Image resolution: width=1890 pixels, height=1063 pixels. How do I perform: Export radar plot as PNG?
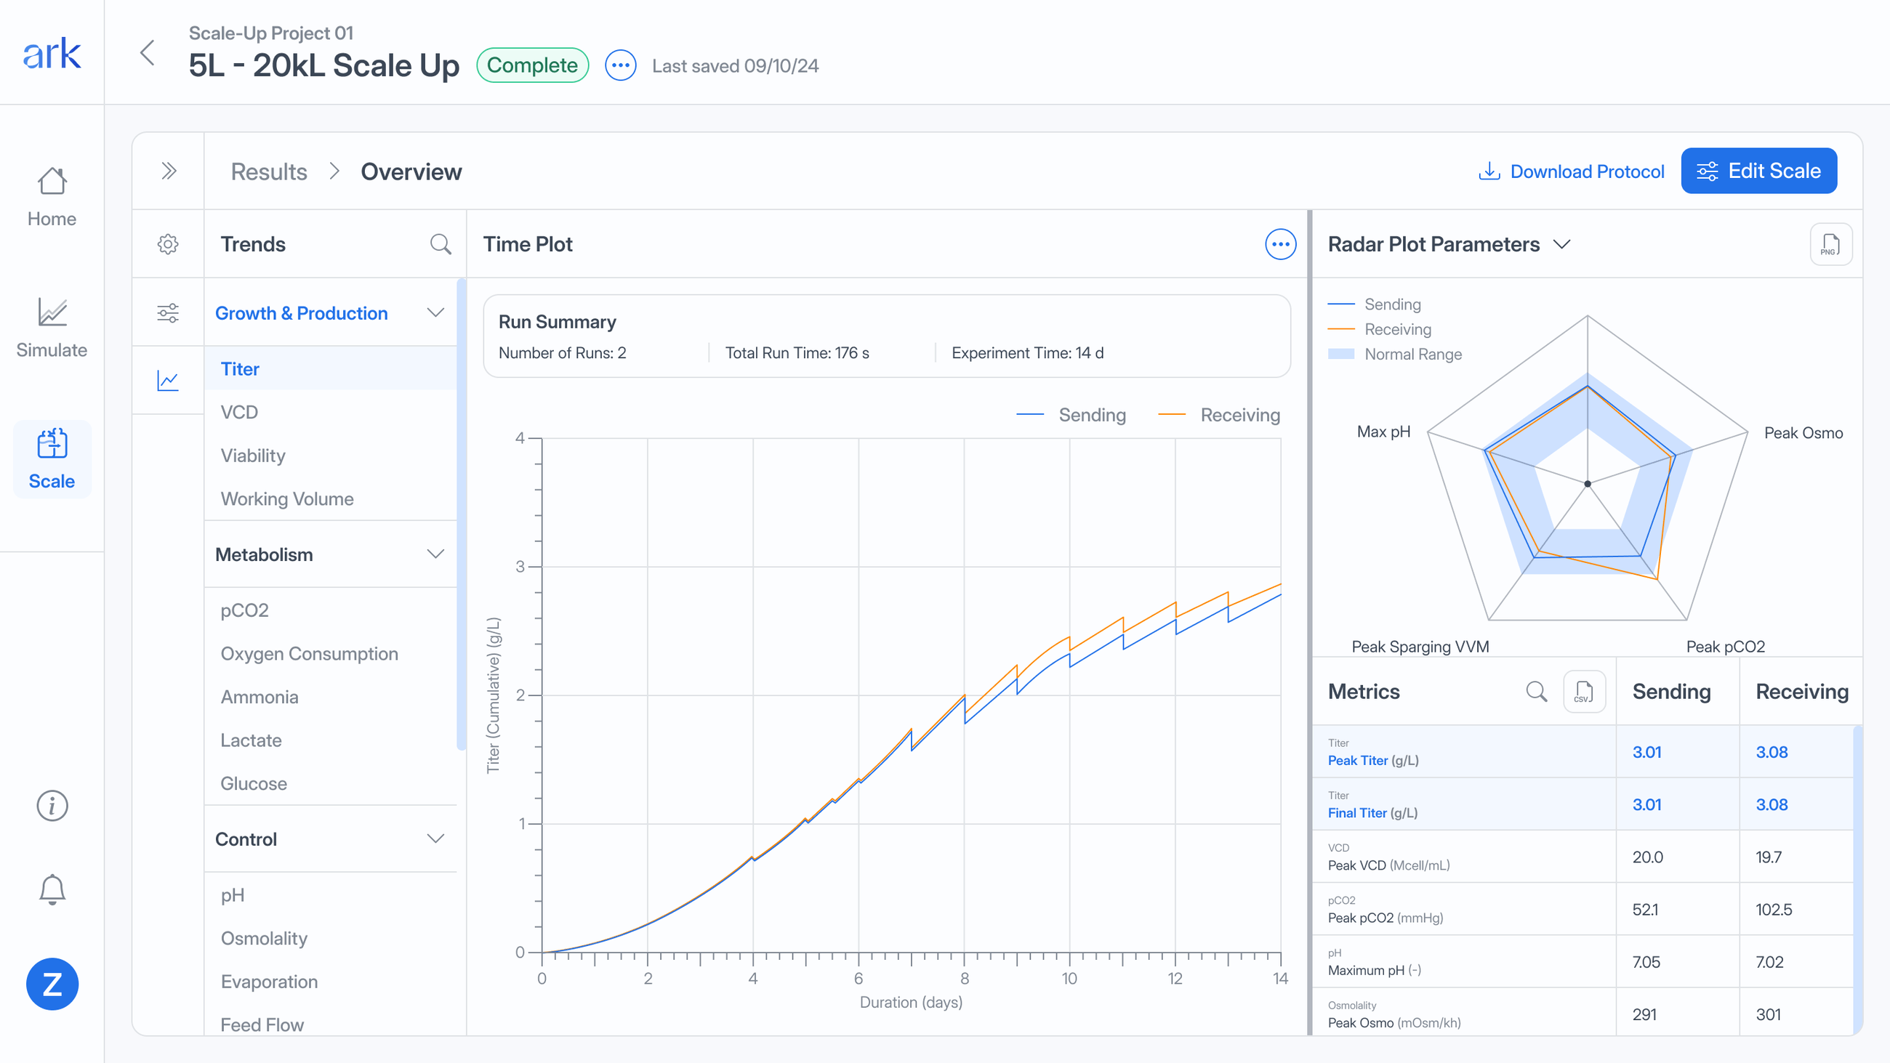[x=1830, y=244]
